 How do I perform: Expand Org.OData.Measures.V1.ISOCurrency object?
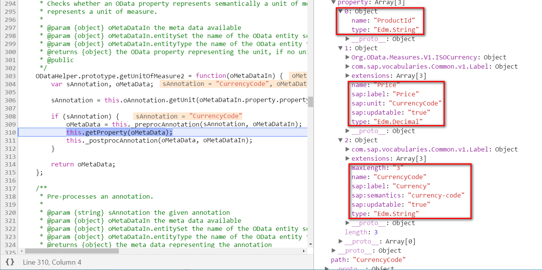pos(347,57)
